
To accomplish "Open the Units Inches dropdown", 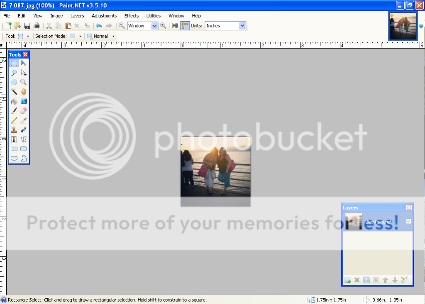I will 225,26.
